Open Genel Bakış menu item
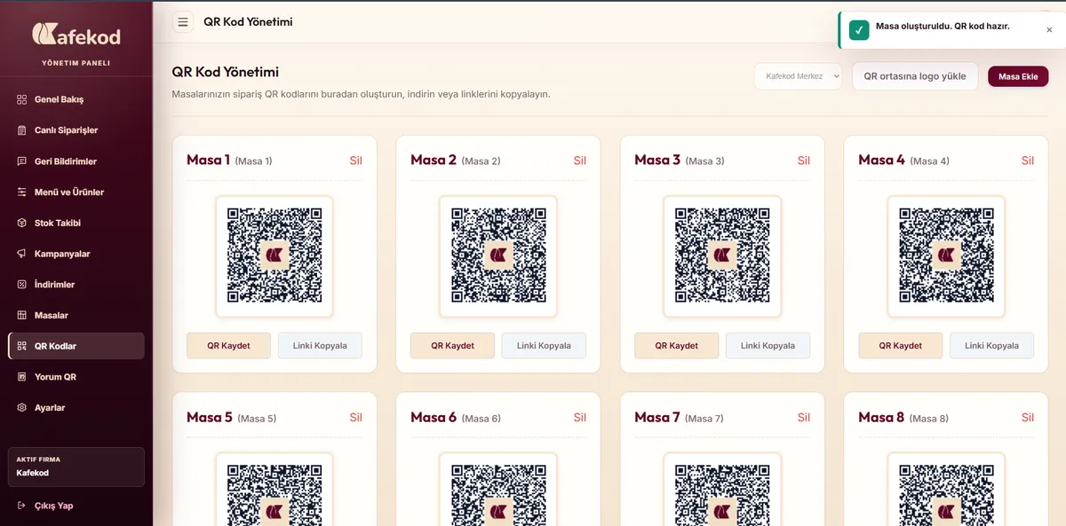The image size is (1066, 526). click(x=76, y=99)
